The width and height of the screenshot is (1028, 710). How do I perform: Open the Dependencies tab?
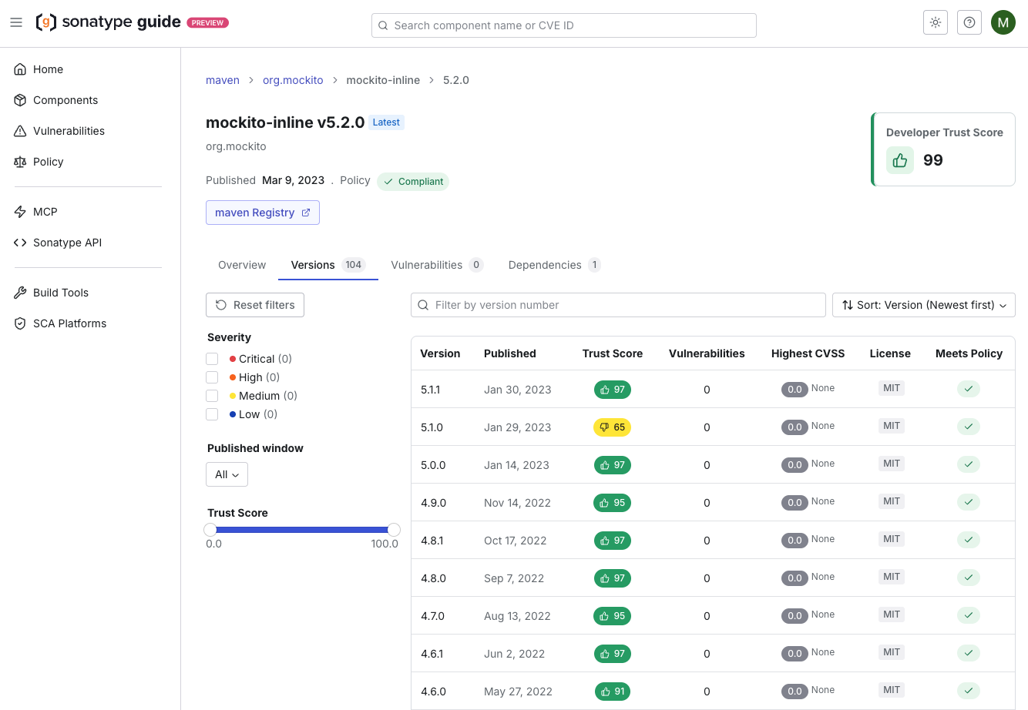(545, 265)
